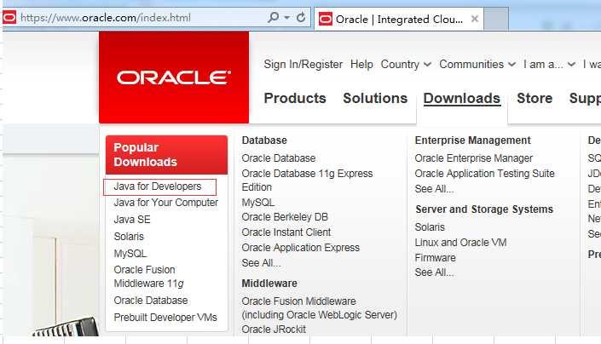Viewport: 601px width, 344px height.
Task: Click See All under Enterprise Management
Action: (434, 189)
